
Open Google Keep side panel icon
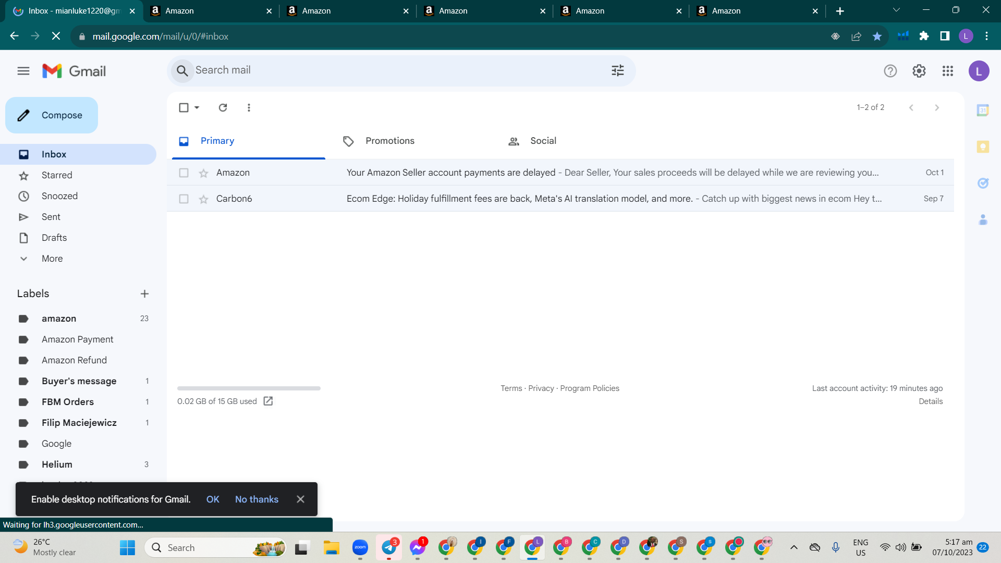983,146
